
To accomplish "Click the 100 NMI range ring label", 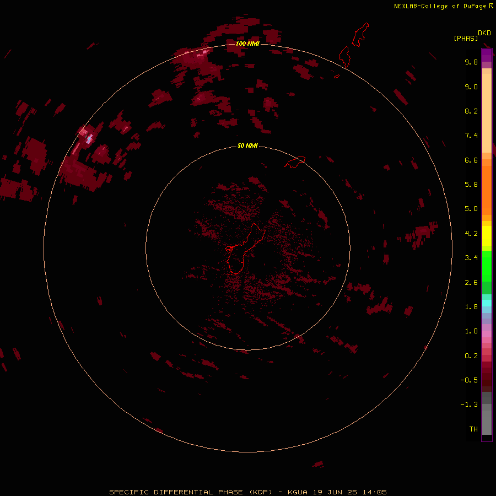I will pos(247,44).
